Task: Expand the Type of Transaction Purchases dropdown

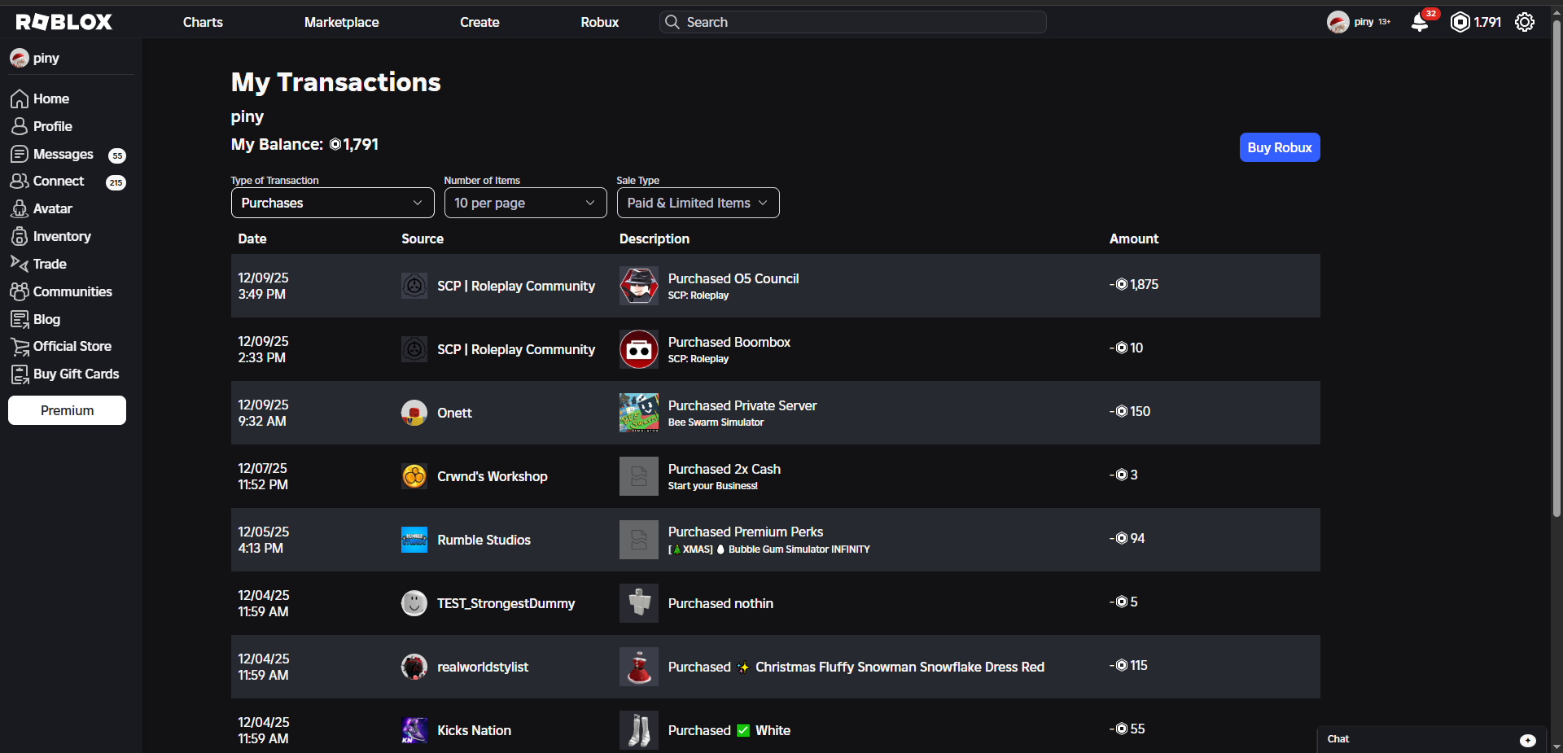Action: pos(333,203)
